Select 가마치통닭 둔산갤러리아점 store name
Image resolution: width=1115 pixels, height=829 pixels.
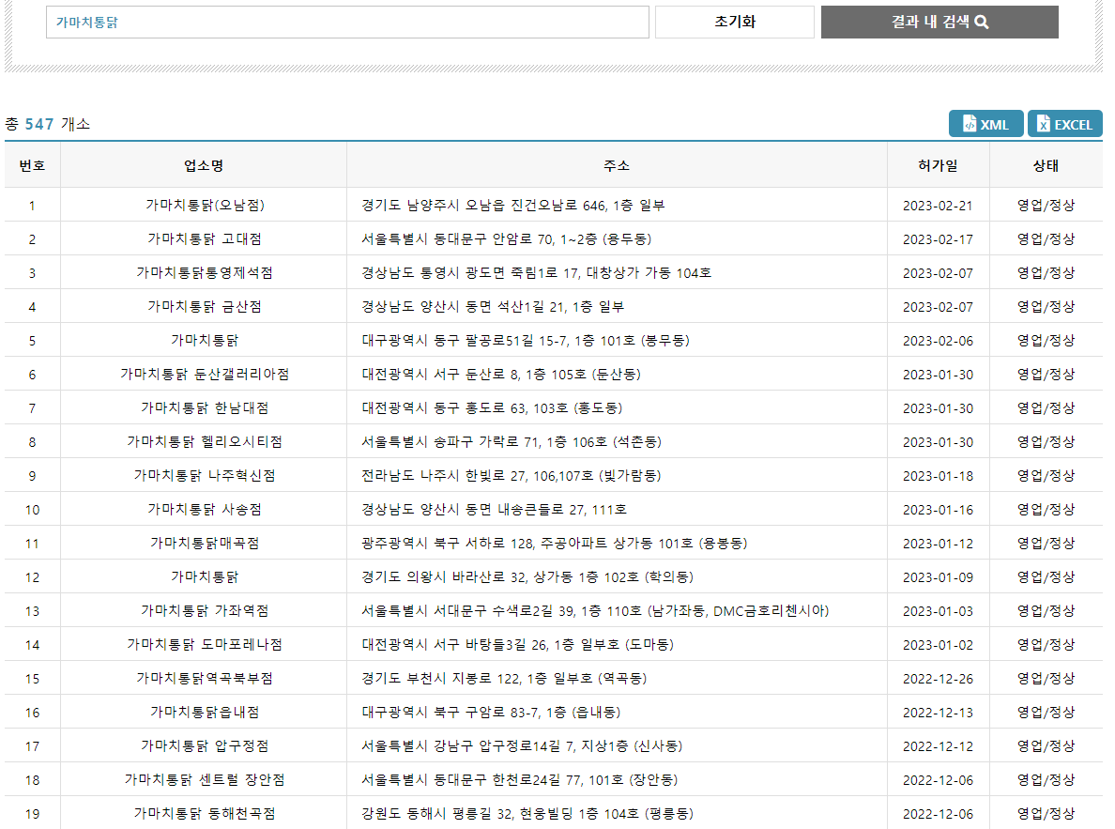point(205,375)
